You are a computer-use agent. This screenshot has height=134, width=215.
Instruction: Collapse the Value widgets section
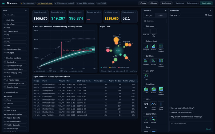click(x=144, y=99)
